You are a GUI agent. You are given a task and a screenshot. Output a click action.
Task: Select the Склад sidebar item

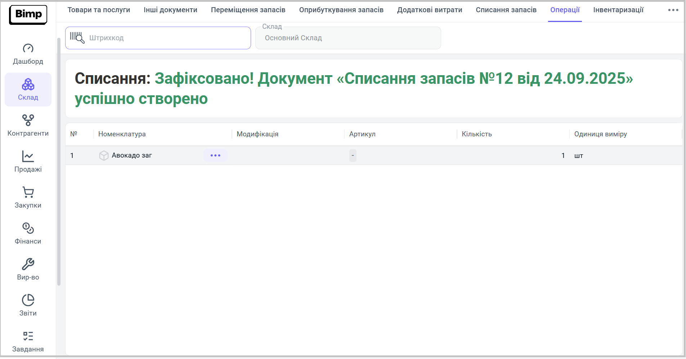point(28,90)
